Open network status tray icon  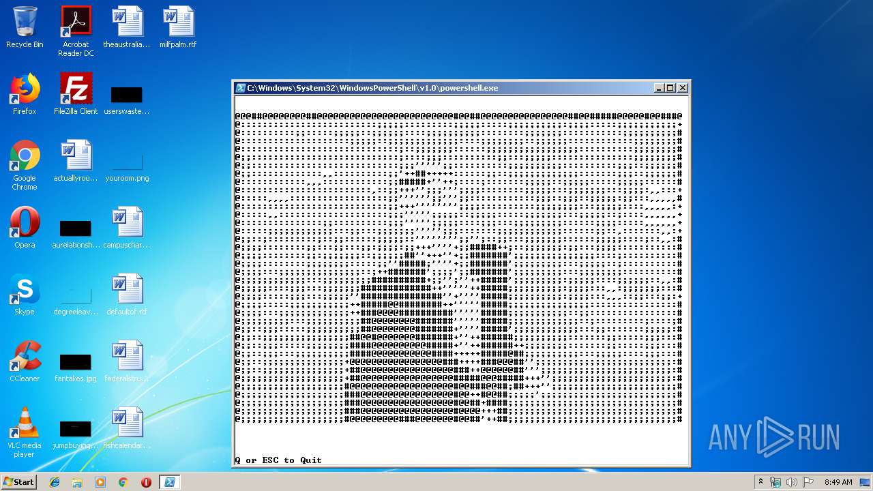[x=775, y=482]
